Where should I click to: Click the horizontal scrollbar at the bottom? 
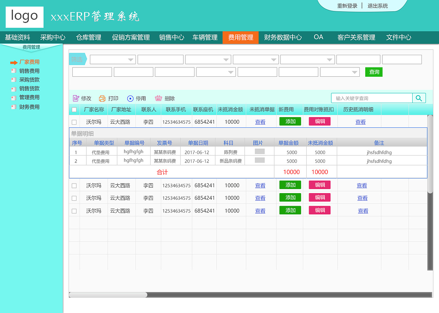[108, 295]
